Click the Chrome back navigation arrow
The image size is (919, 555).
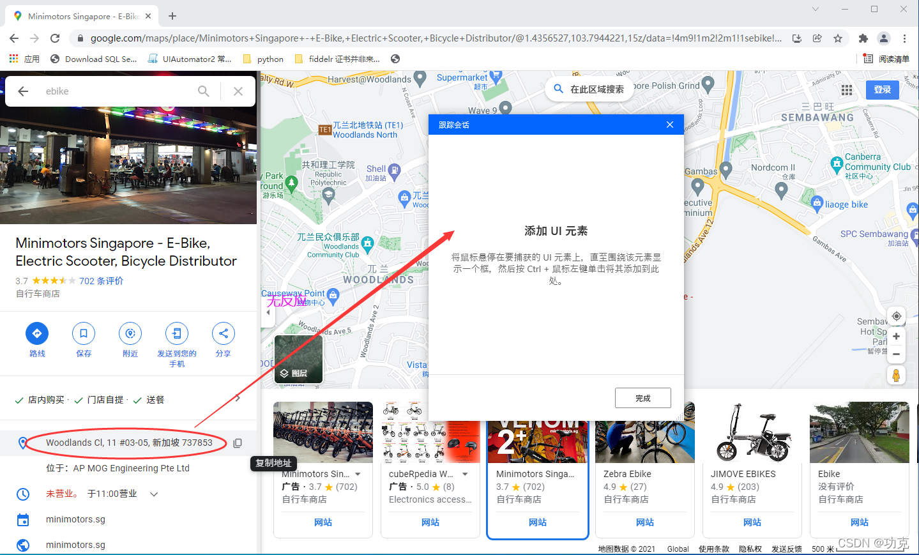pyautogui.click(x=14, y=38)
